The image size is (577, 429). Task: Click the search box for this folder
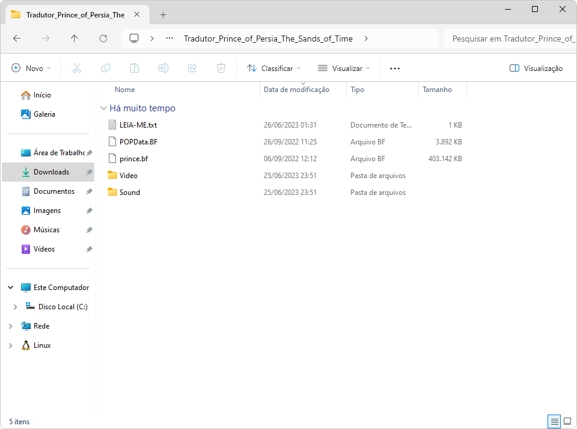[510, 39]
